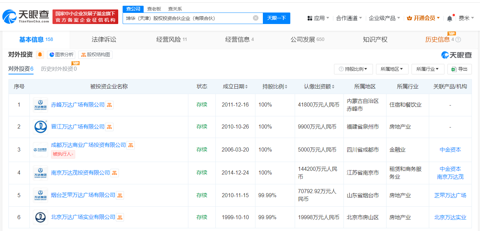The image size is (480, 231).
Task: Clear the search box text
Action: point(256,18)
